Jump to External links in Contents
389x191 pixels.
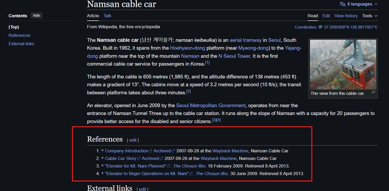pyautogui.click(x=21, y=44)
